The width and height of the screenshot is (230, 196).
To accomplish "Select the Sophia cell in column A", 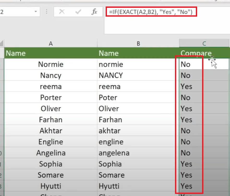I will point(51,164).
